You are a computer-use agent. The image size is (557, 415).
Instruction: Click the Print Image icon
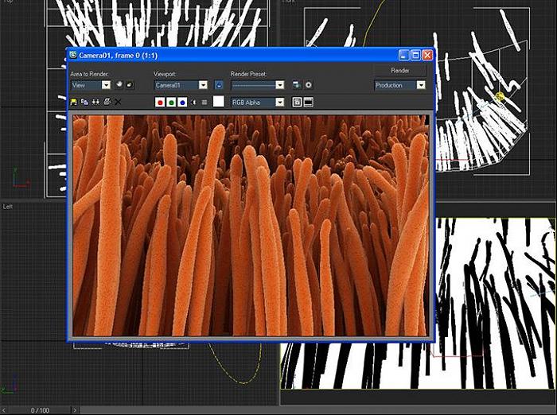107,102
